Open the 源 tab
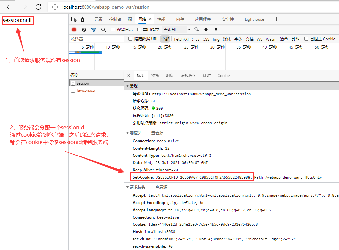The height and width of the screenshot is (250, 339). [x=130, y=19]
